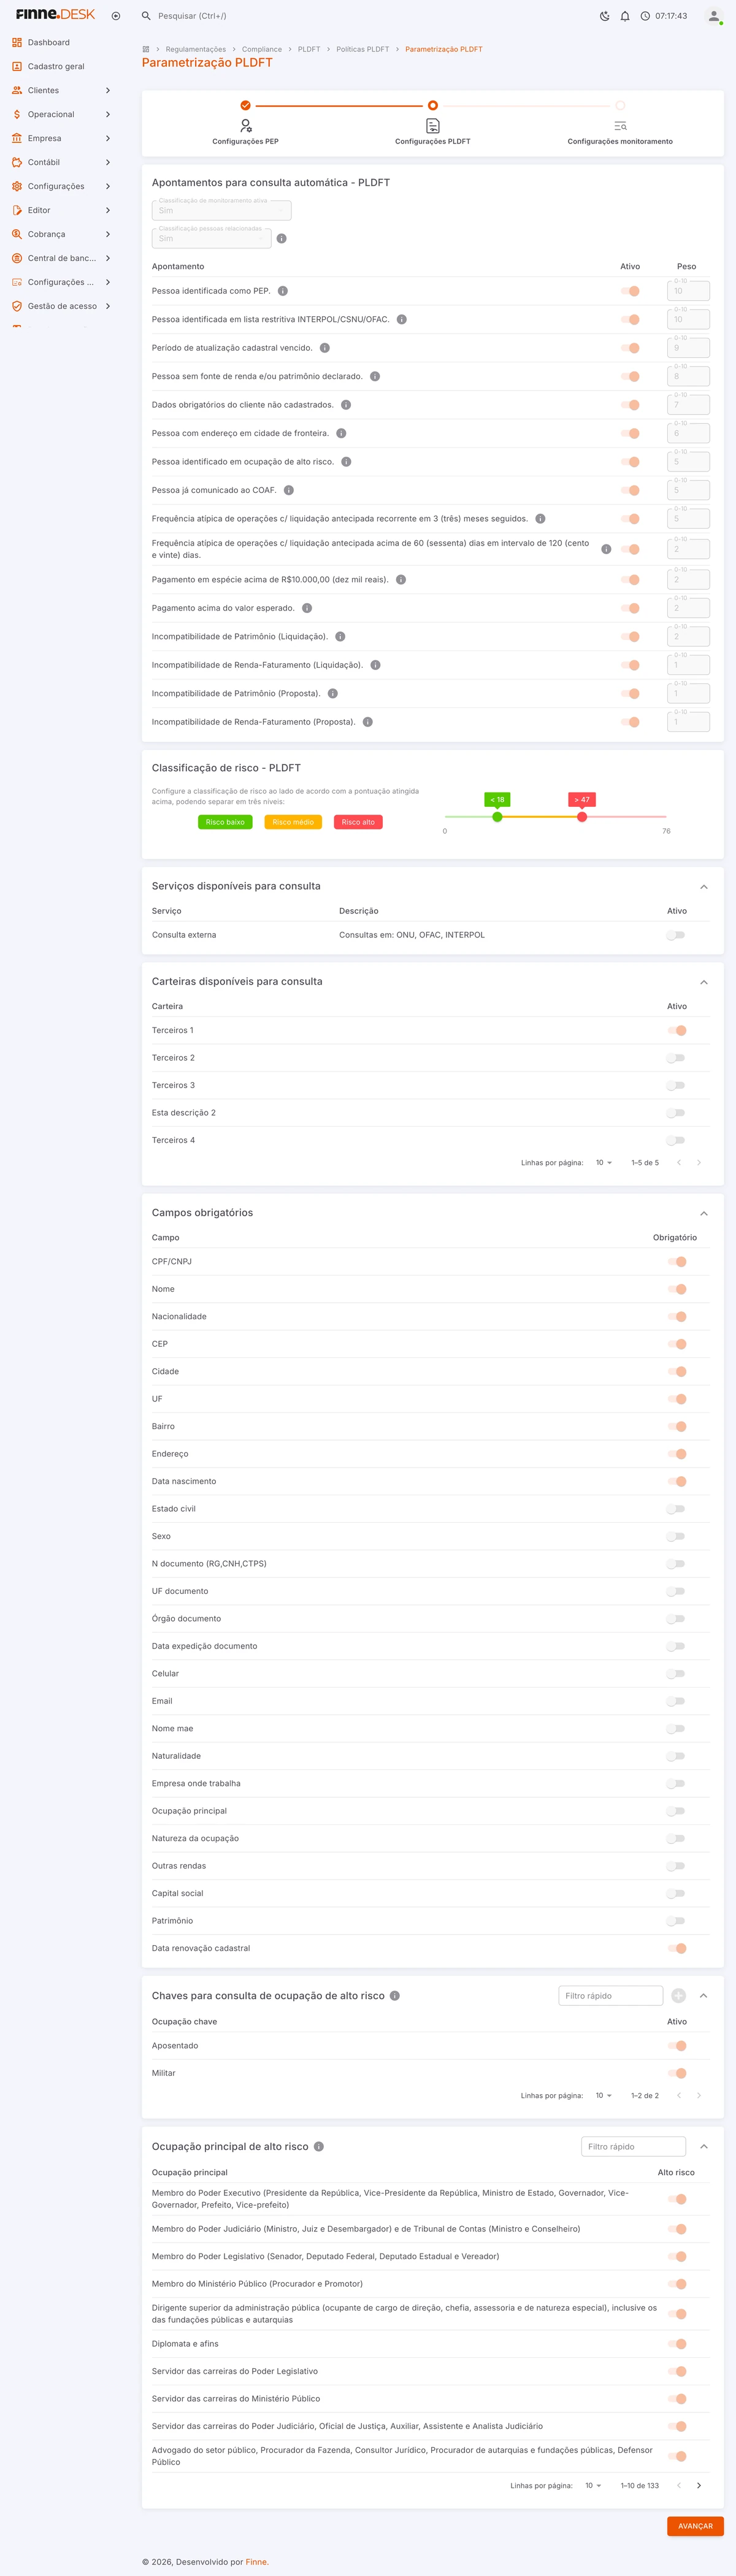The width and height of the screenshot is (736, 2576).
Task: Show info for "Período de atualização cadastral vencido."
Action: point(325,348)
